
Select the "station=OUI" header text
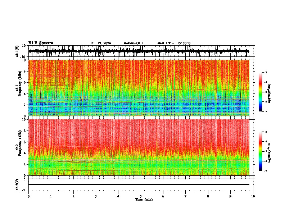(133, 43)
